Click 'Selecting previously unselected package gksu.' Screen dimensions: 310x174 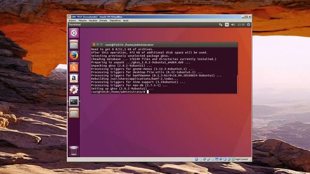[130, 56]
